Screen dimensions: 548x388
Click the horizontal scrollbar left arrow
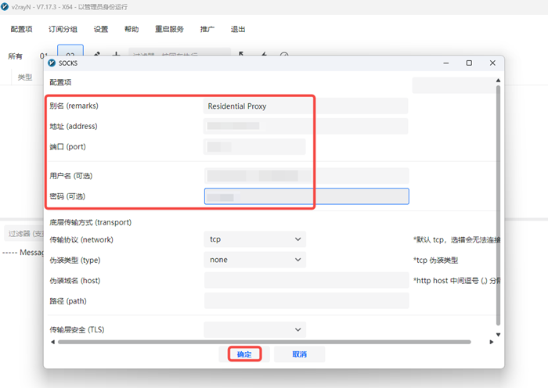(52, 342)
